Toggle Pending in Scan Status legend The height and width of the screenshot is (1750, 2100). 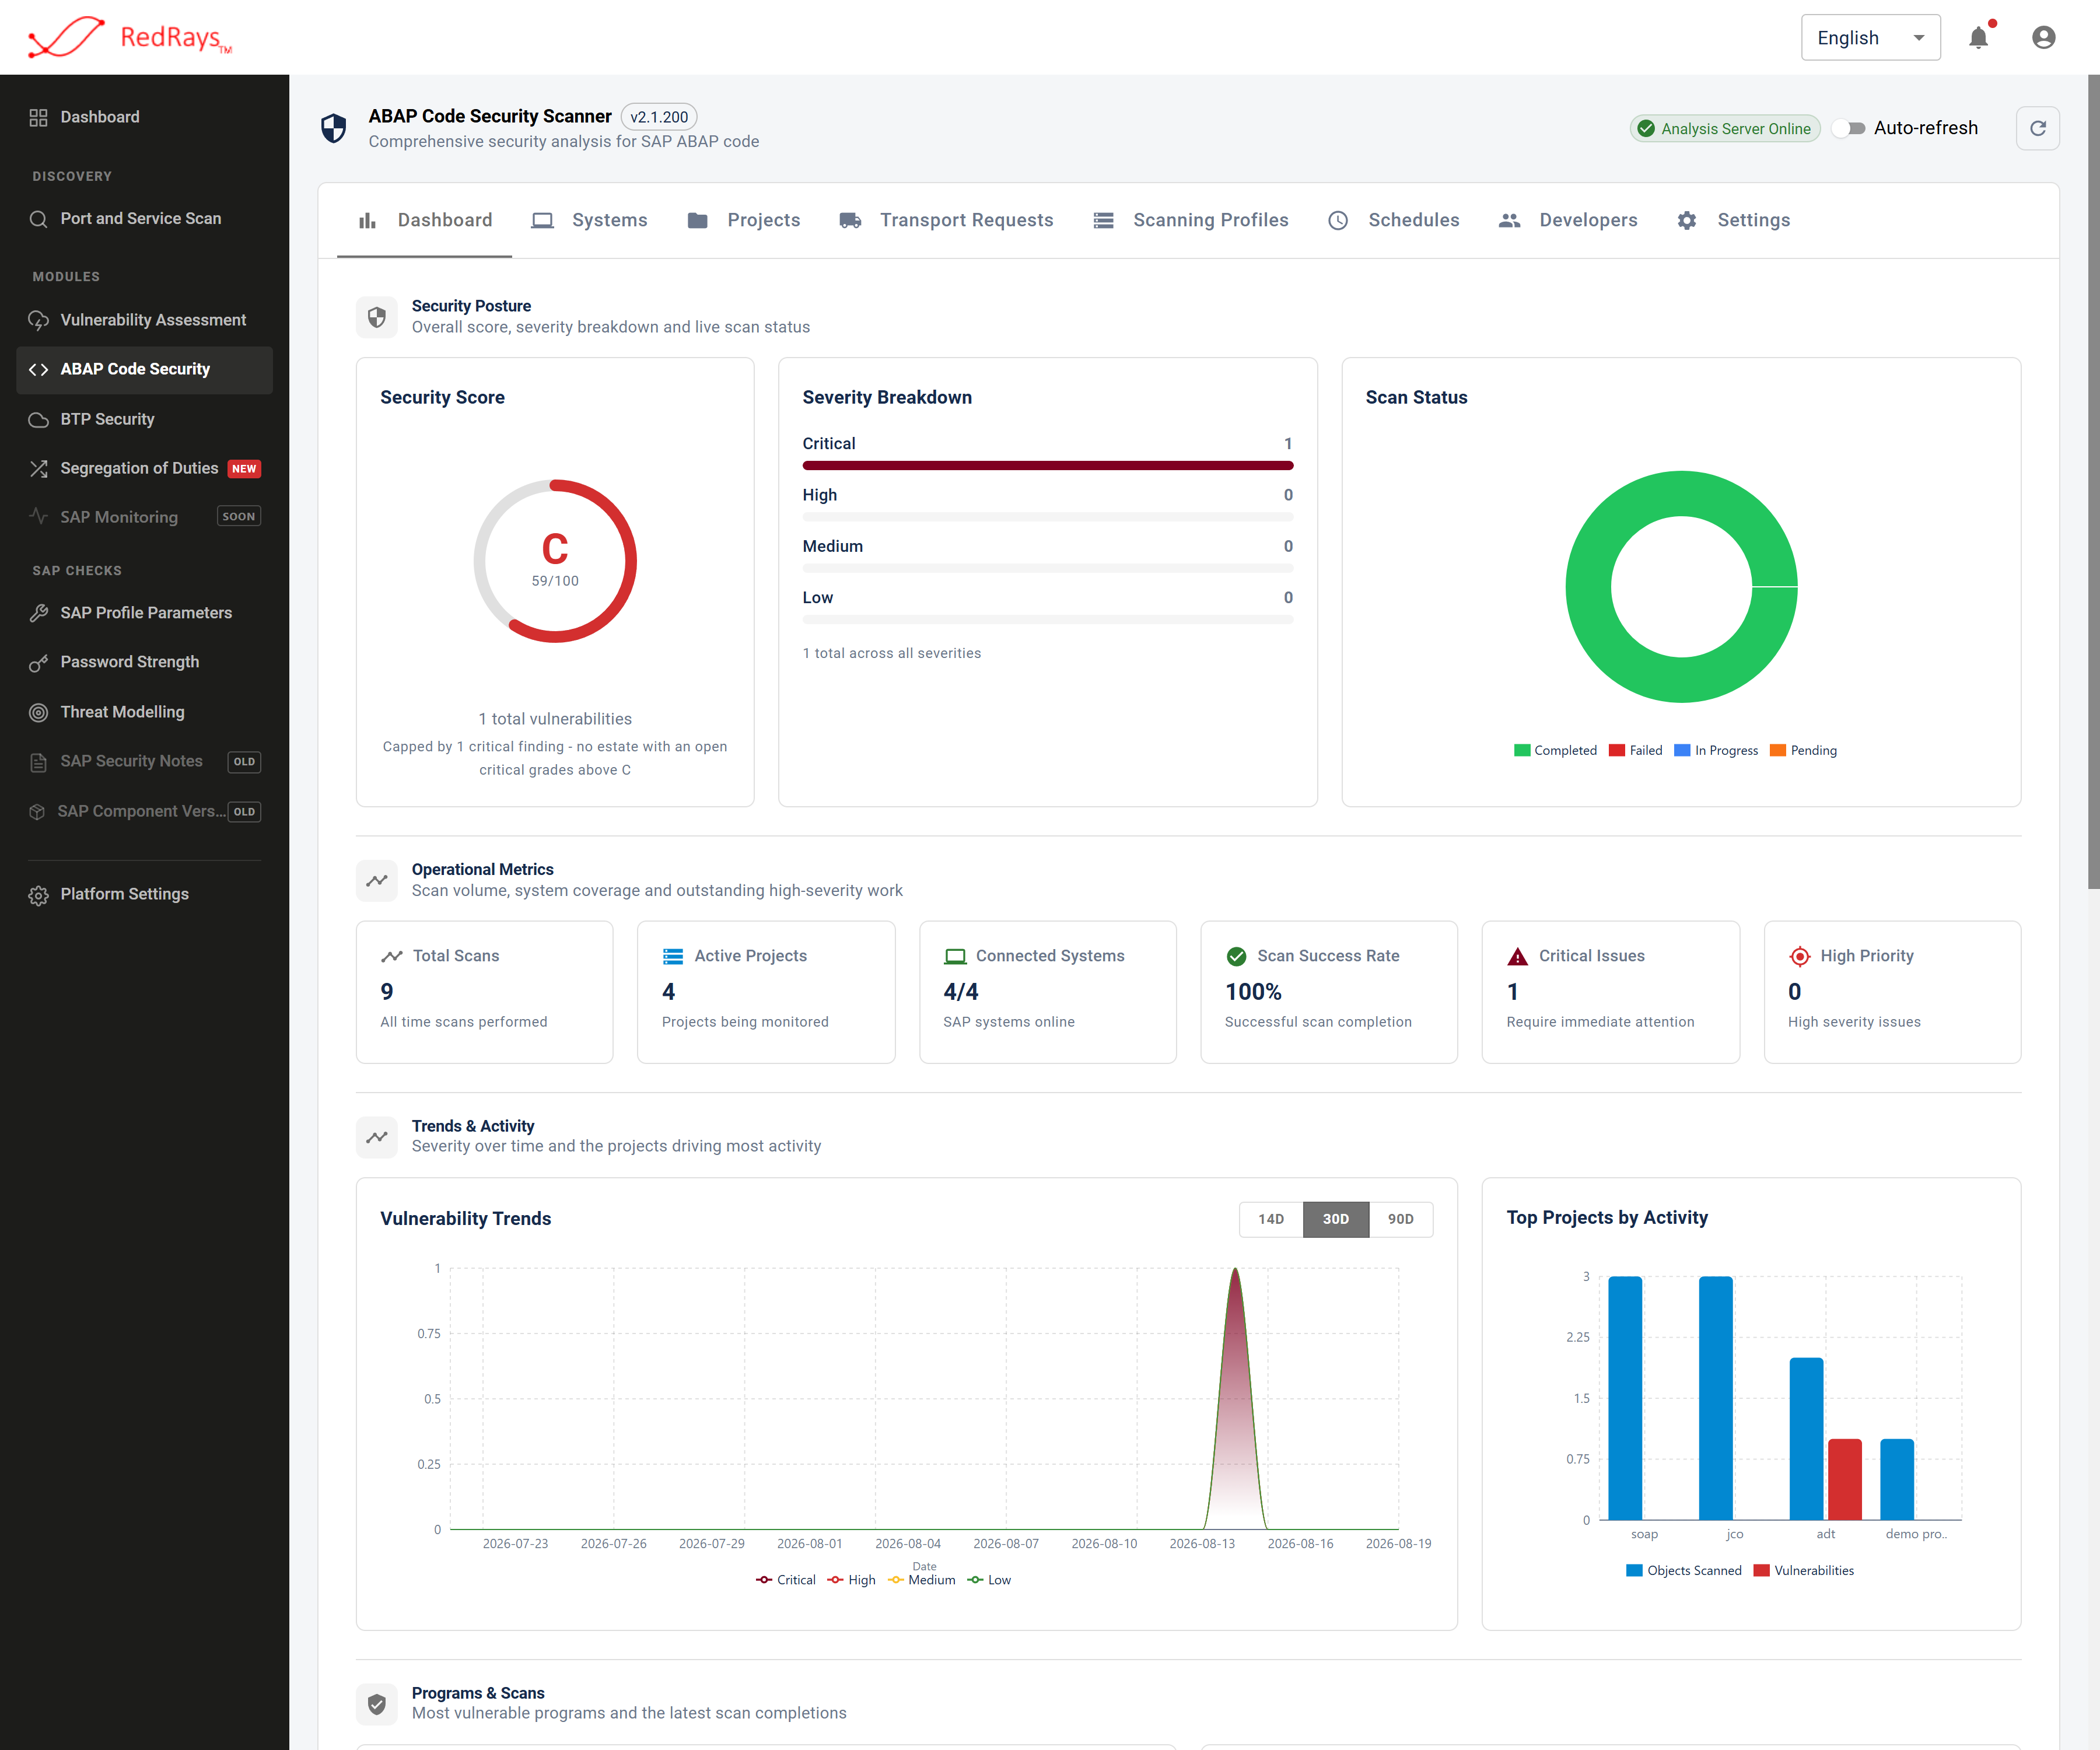(x=1803, y=750)
